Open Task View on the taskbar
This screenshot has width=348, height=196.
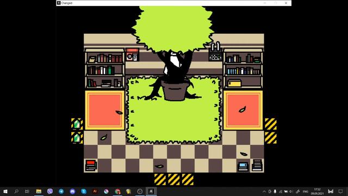pyautogui.click(x=27, y=191)
